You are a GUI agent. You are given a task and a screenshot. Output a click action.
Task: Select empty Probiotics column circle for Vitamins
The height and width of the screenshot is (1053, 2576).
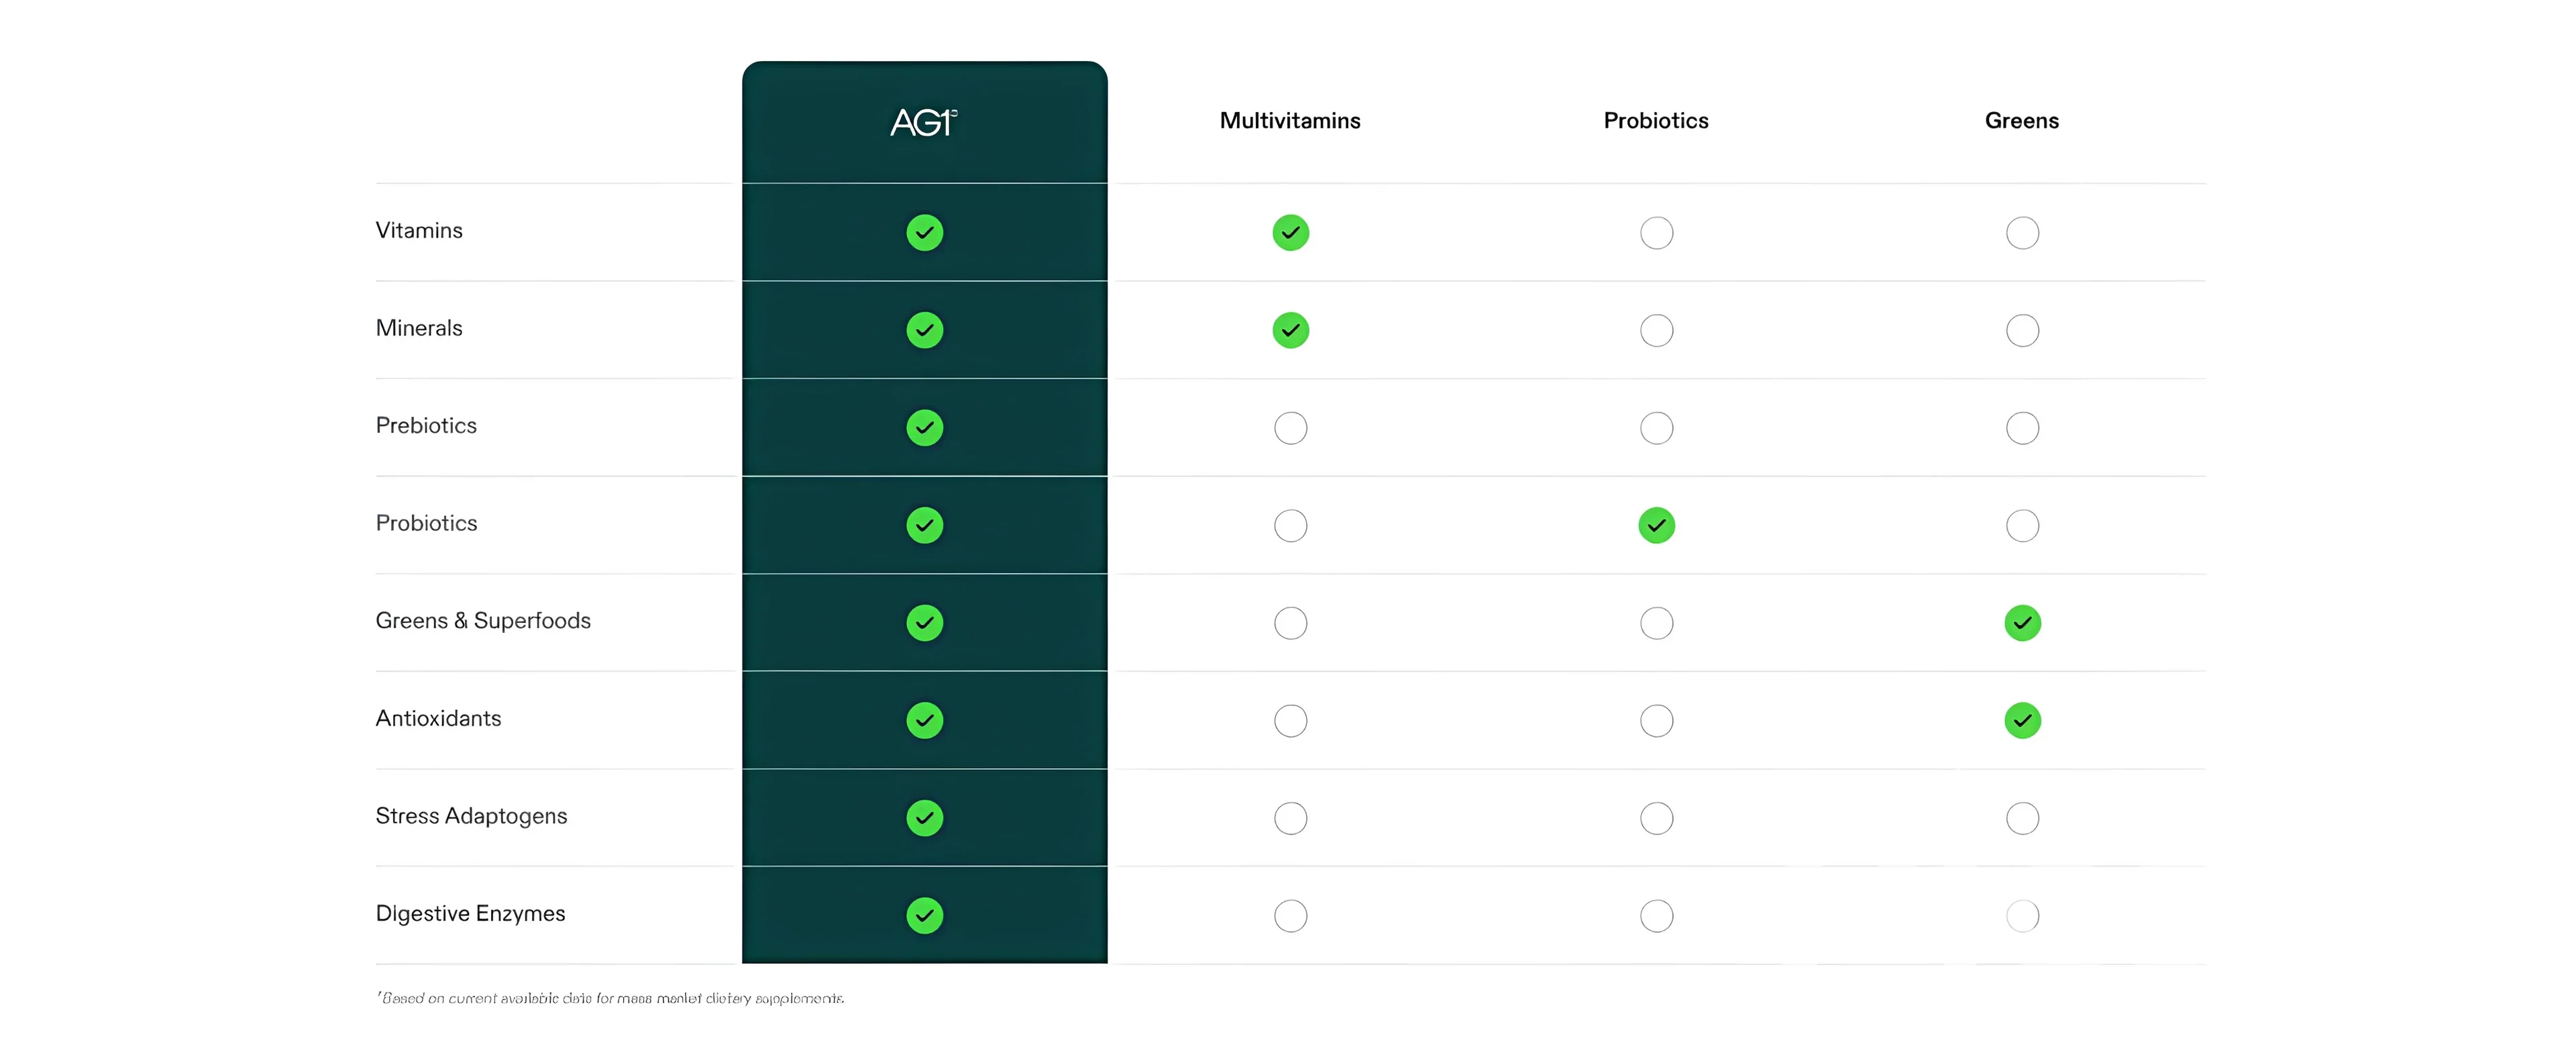[x=1656, y=233]
